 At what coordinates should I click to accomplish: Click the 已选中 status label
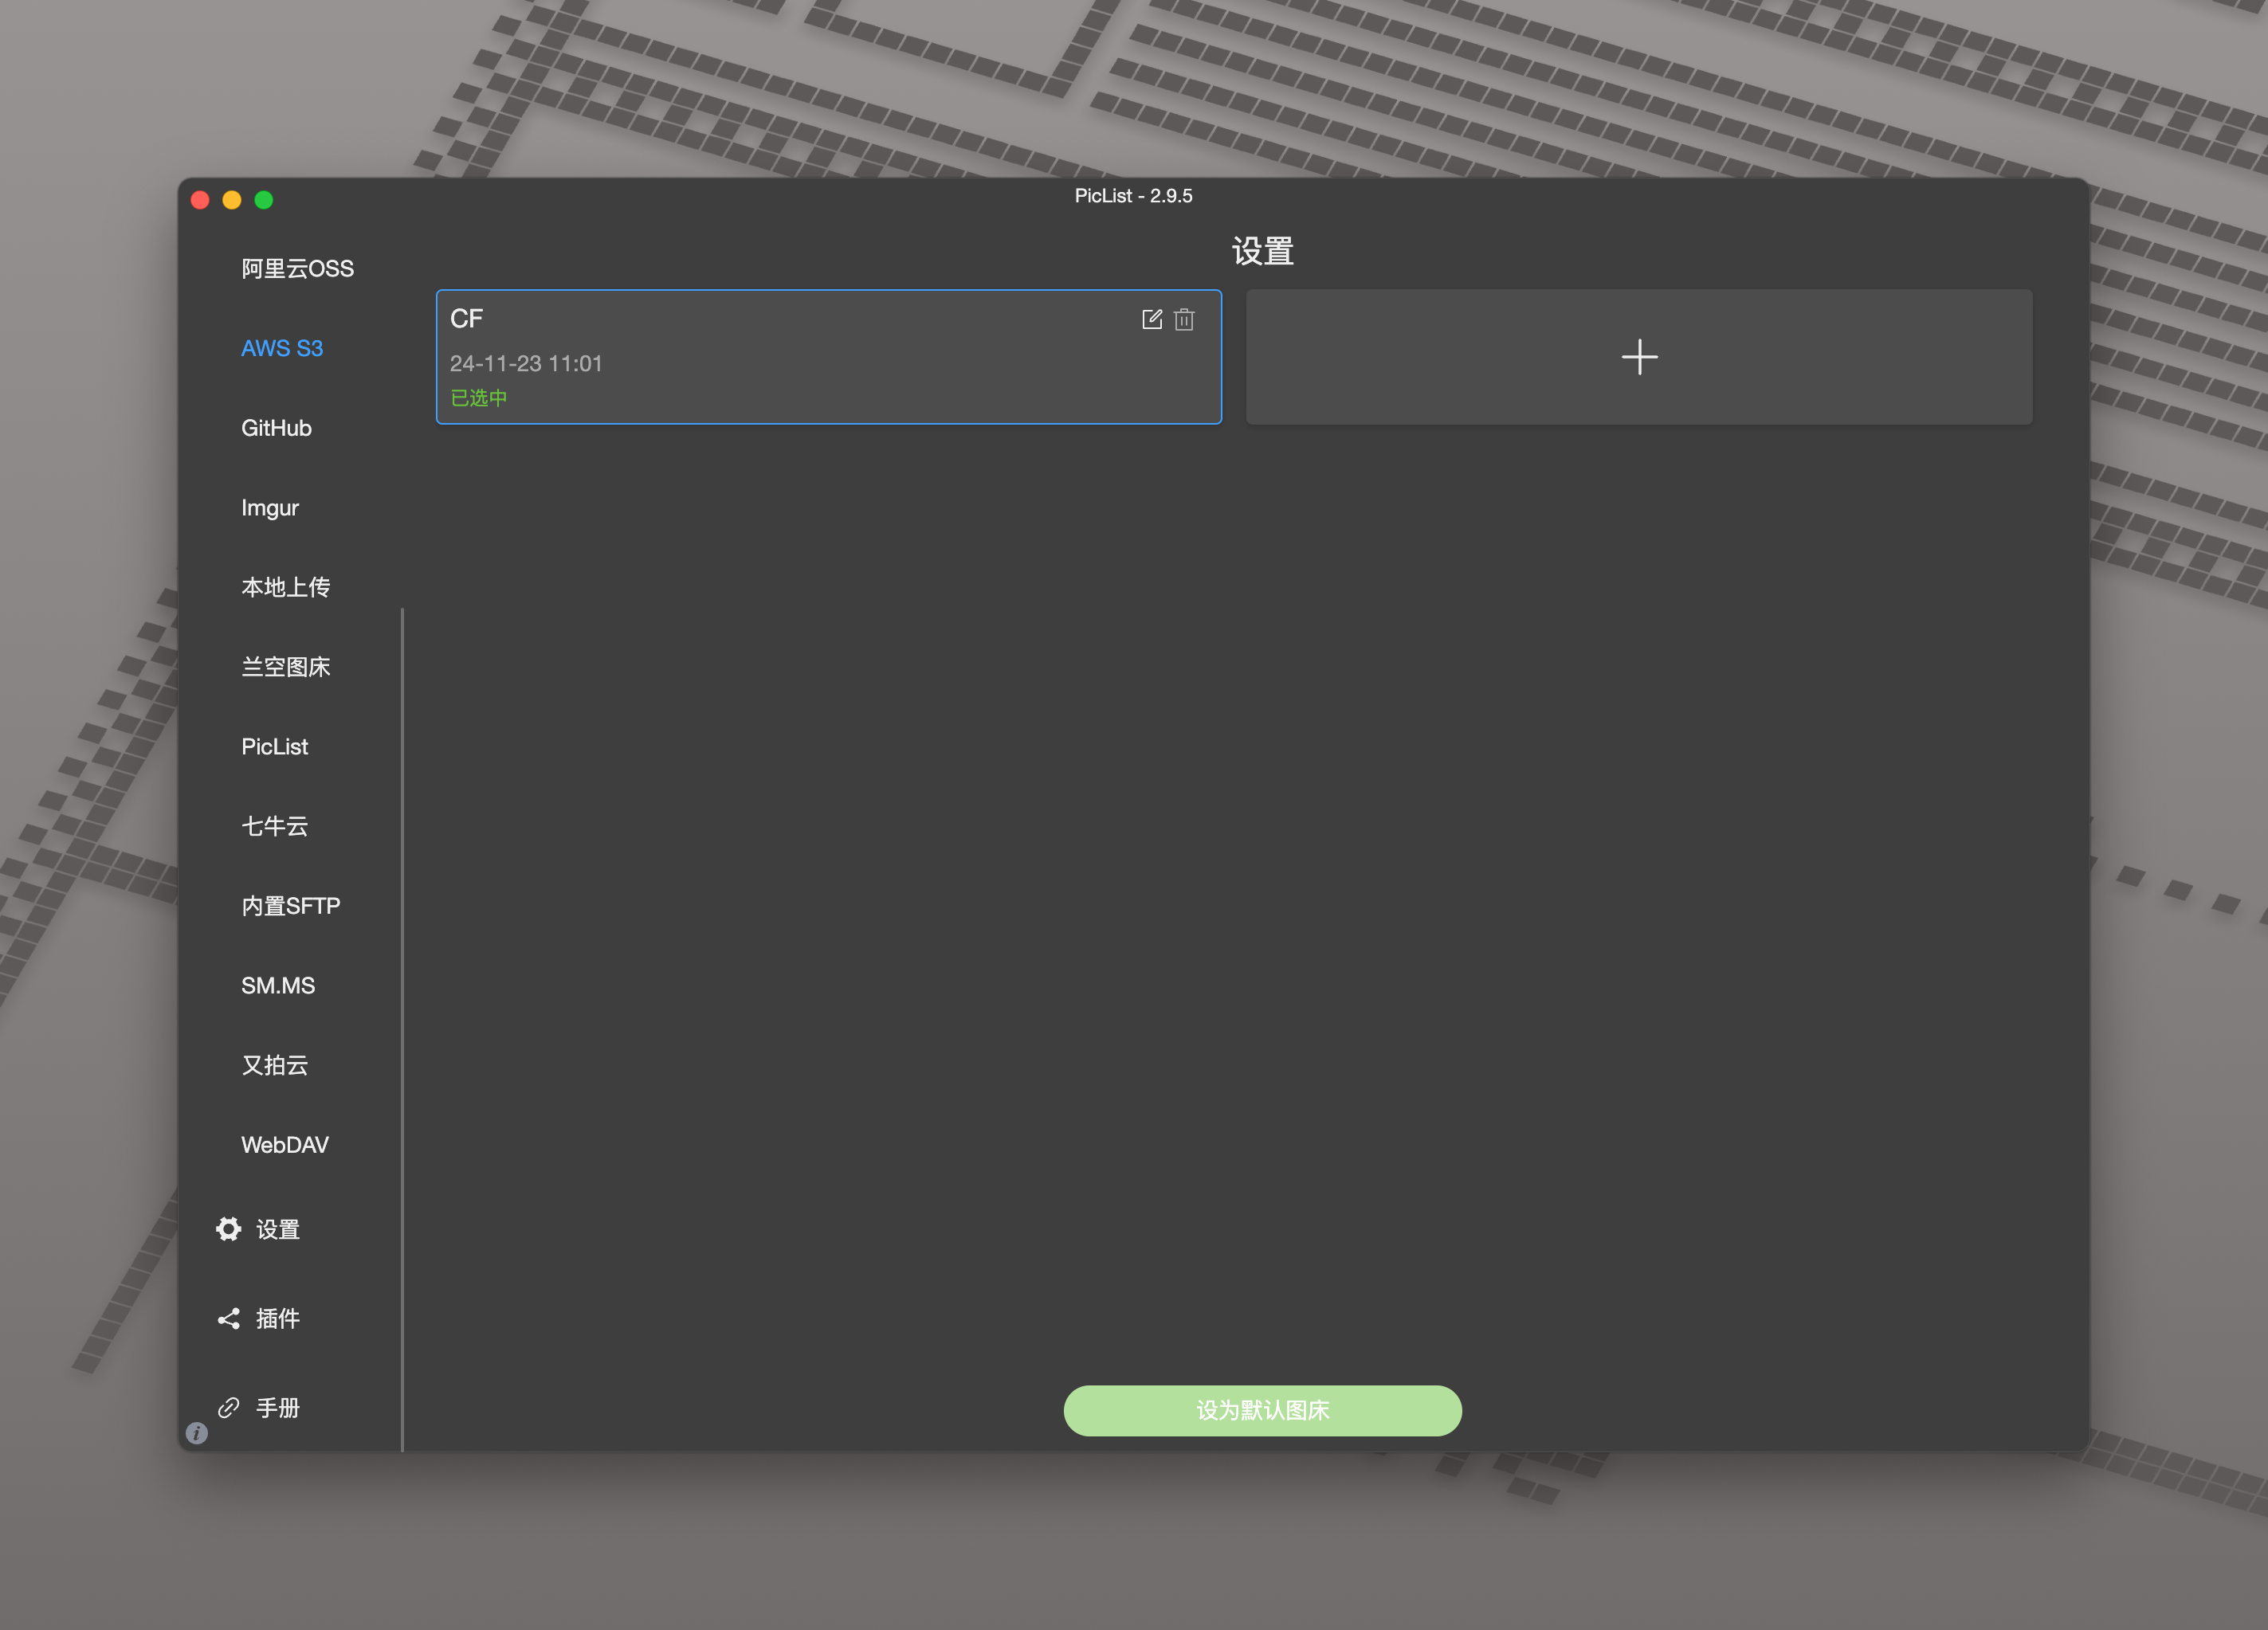tap(479, 398)
